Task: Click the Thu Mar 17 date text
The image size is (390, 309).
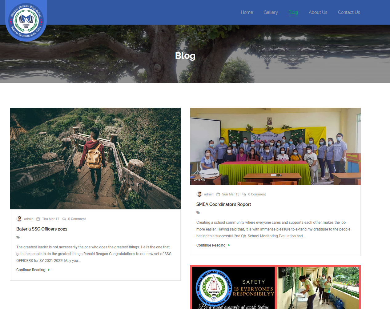Action: (x=51, y=219)
